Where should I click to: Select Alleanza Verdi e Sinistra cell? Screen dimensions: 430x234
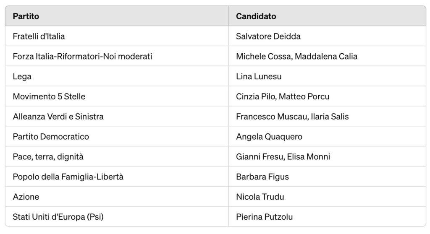pos(58,117)
